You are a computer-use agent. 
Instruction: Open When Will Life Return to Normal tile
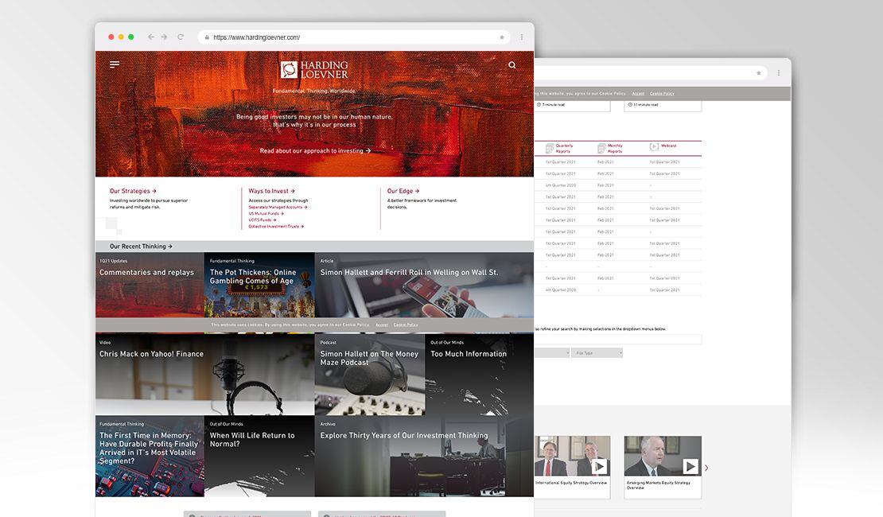[259, 457]
